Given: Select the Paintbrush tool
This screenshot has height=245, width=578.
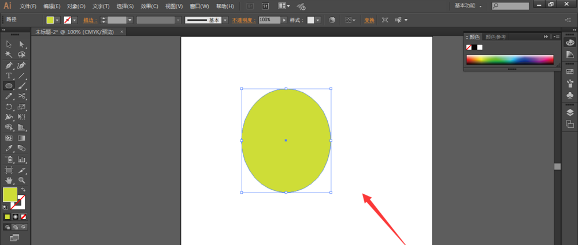Looking at the screenshot, I should click(22, 86).
